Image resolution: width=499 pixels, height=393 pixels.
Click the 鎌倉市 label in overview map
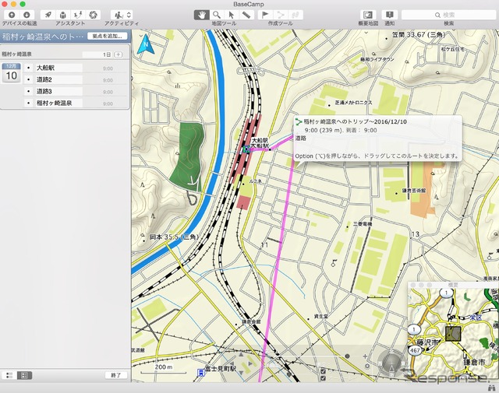474,362
